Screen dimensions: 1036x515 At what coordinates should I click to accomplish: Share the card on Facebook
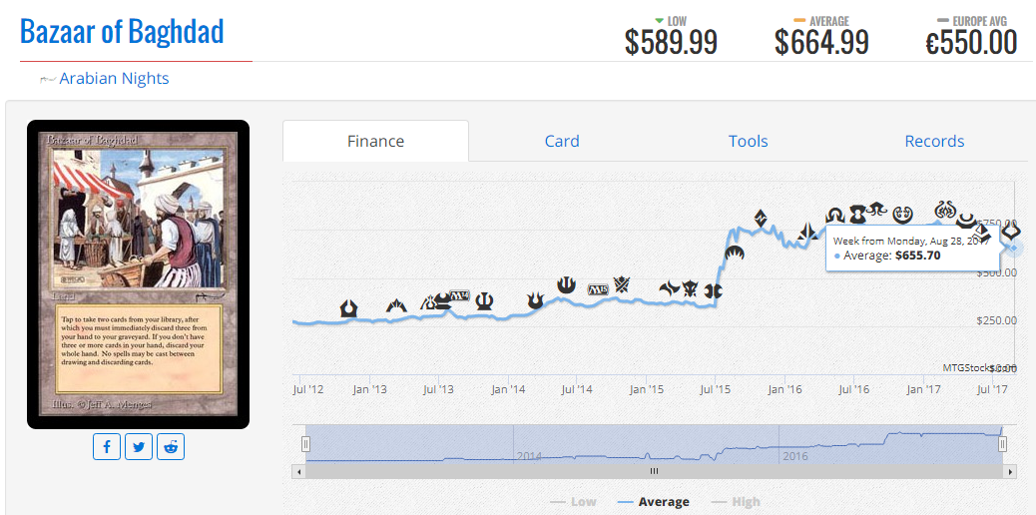point(107,447)
